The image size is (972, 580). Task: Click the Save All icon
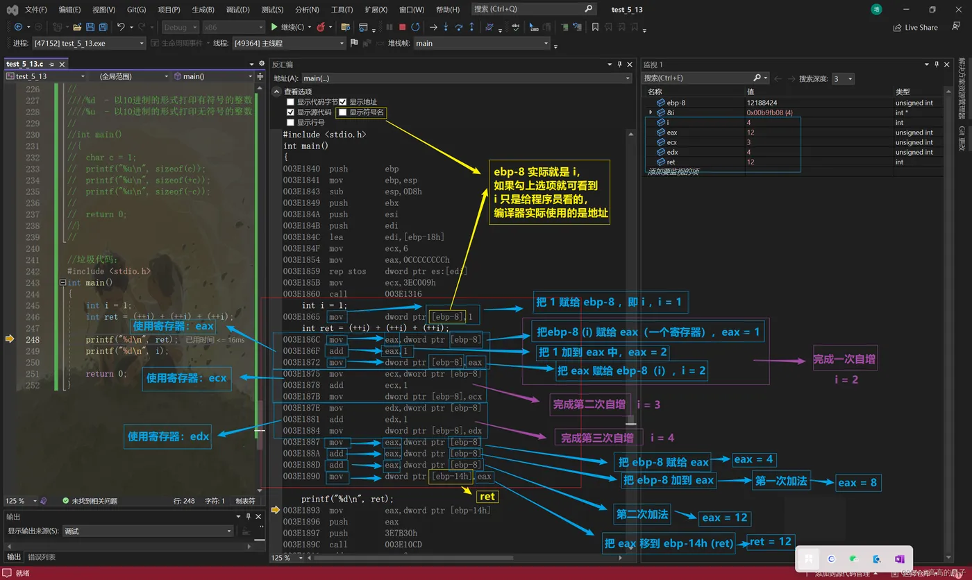[x=103, y=27]
